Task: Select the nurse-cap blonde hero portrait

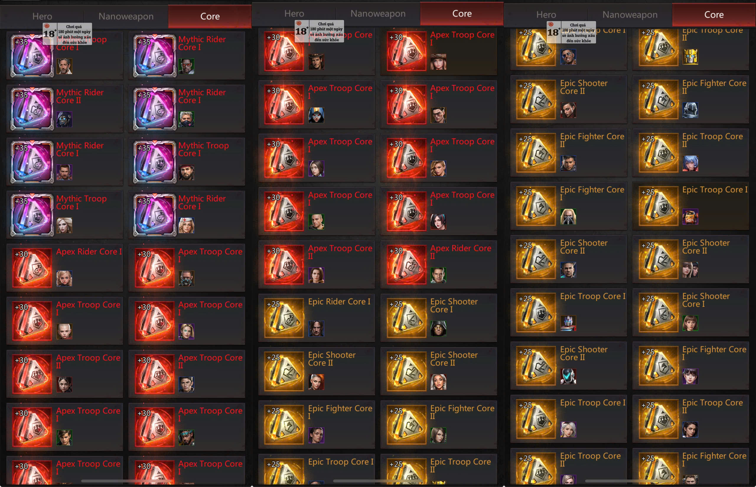Action: point(186,225)
